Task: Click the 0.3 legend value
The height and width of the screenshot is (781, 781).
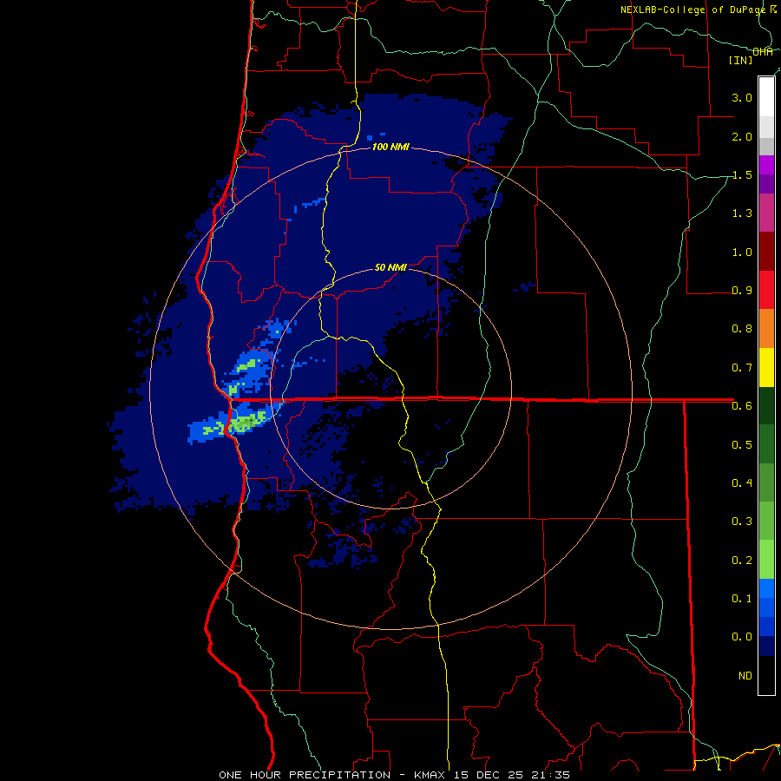Action: point(742,522)
